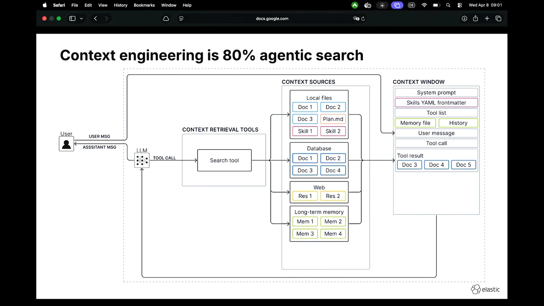Click the slide title about context engineering
The width and height of the screenshot is (544, 306).
tap(212, 55)
